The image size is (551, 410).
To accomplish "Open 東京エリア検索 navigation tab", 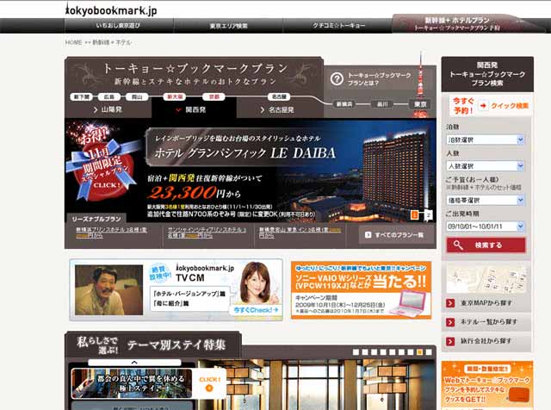I will (228, 26).
